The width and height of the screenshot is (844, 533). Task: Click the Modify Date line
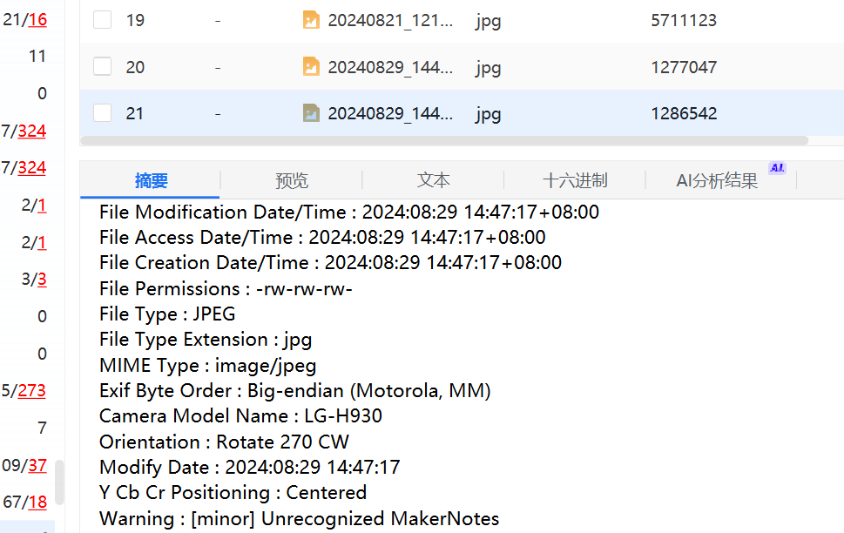pos(250,468)
